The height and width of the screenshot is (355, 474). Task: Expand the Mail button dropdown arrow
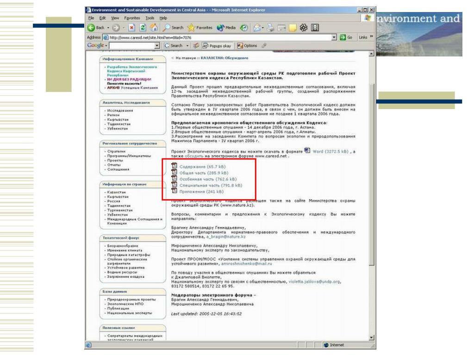[x=263, y=28]
